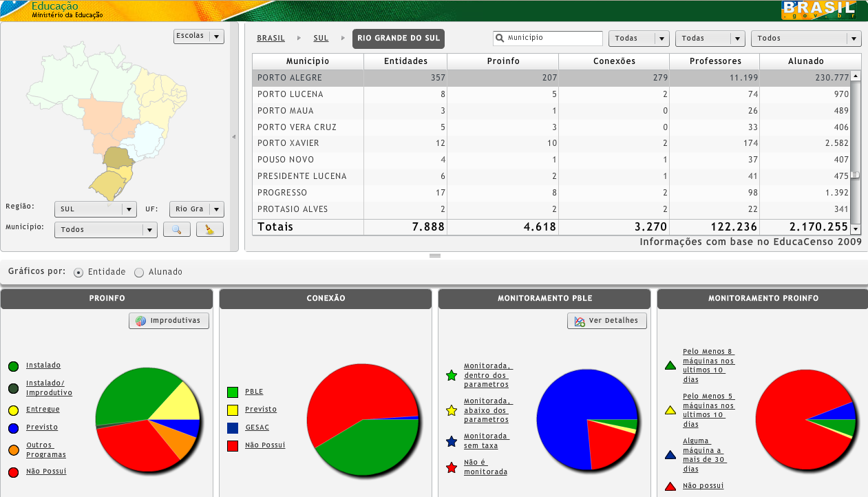Sort by the Alunado column header
The width and height of the screenshot is (868, 497).
805,61
